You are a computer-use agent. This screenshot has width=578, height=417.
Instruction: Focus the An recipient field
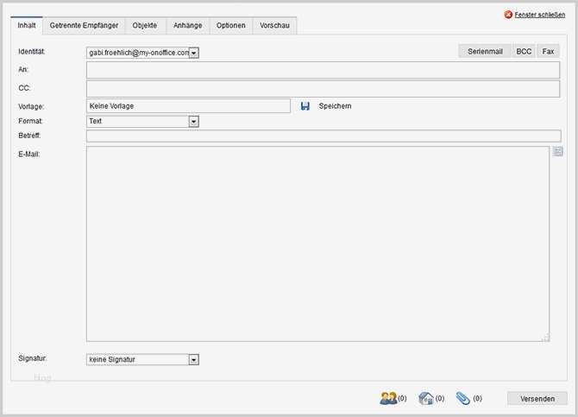[x=323, y=70]
